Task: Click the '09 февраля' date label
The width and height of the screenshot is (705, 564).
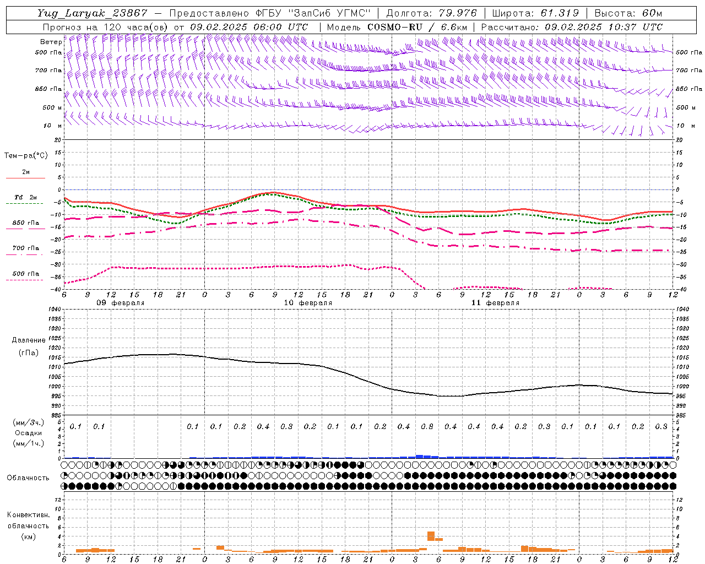Action: (x=121, y=302)
